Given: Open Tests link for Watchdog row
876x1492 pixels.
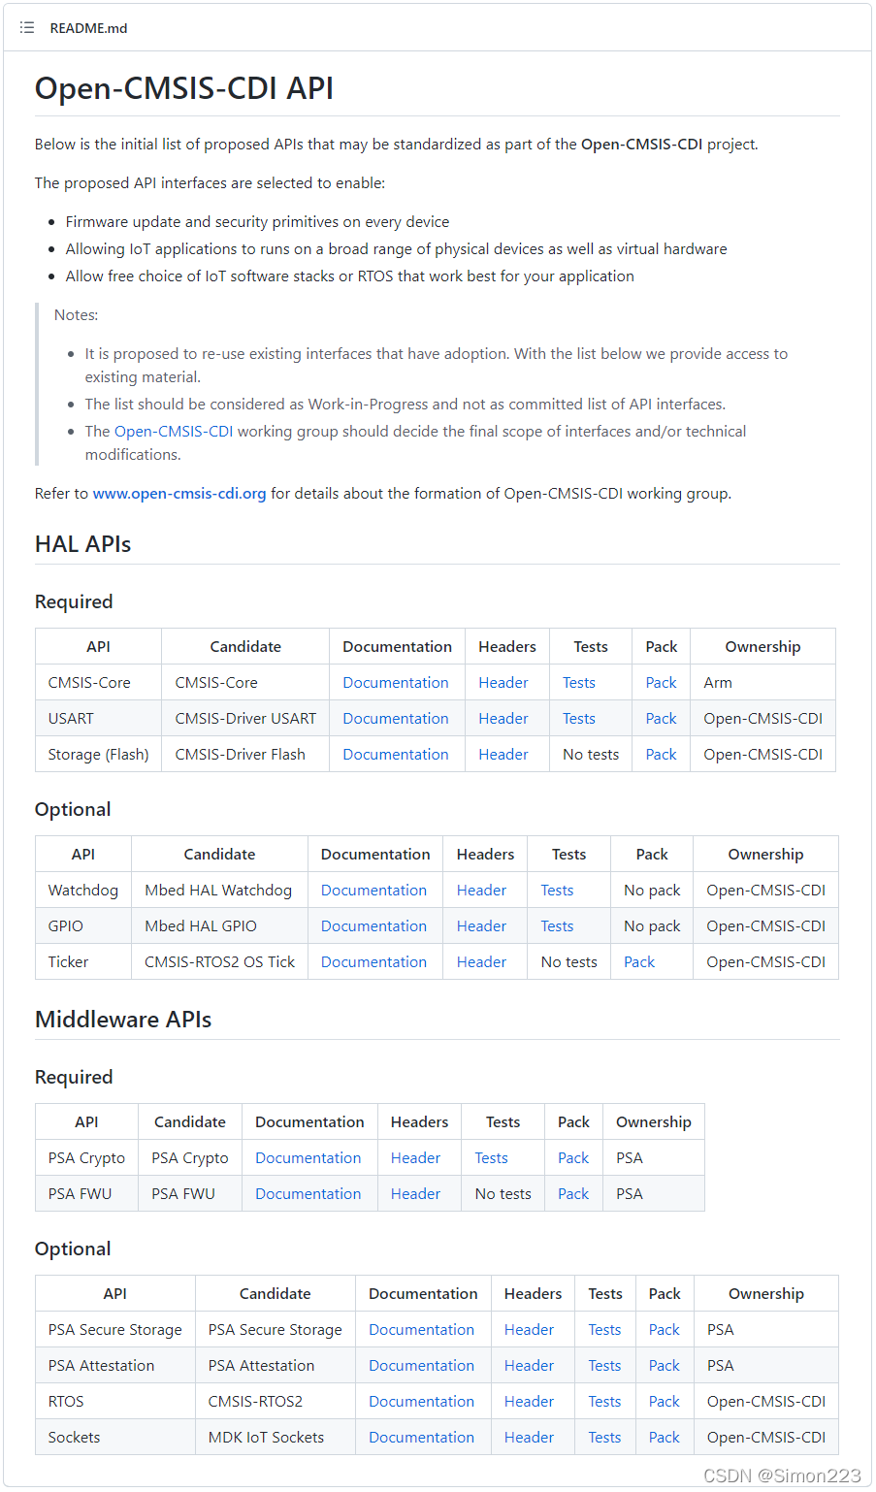Looking at the screenshot, I should pyautogui.click(x=557, y=891).
